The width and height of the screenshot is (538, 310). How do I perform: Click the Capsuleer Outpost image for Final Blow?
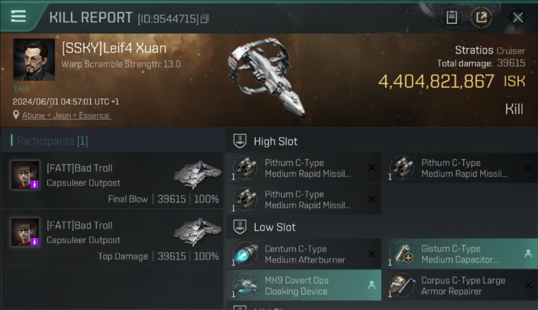point(197,174)
